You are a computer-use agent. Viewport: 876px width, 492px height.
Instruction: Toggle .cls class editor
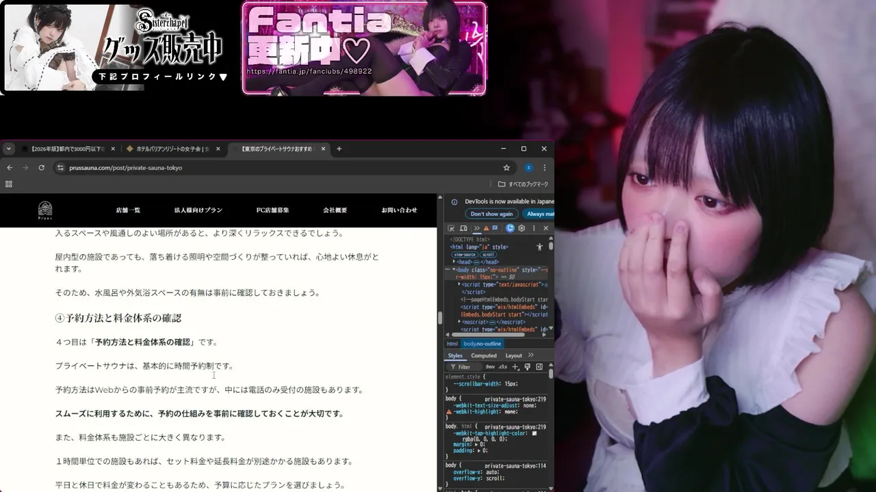point(503,367)
